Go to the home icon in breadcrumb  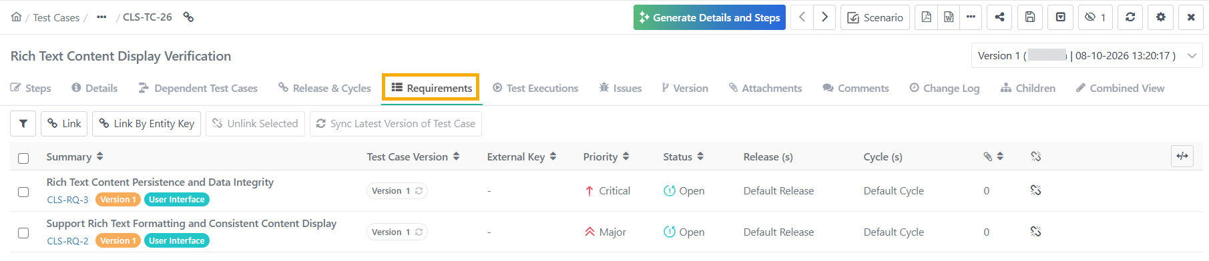[16, 17]
